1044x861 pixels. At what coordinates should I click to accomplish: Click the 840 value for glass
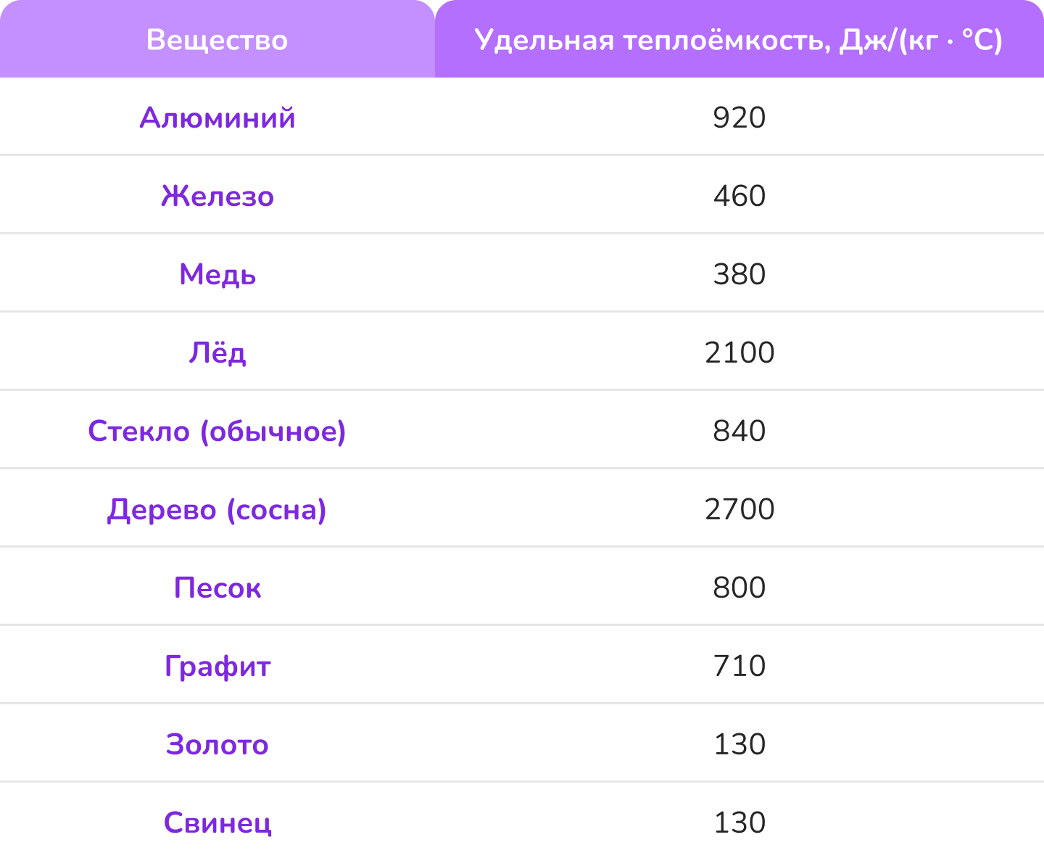tap(739, 431)
